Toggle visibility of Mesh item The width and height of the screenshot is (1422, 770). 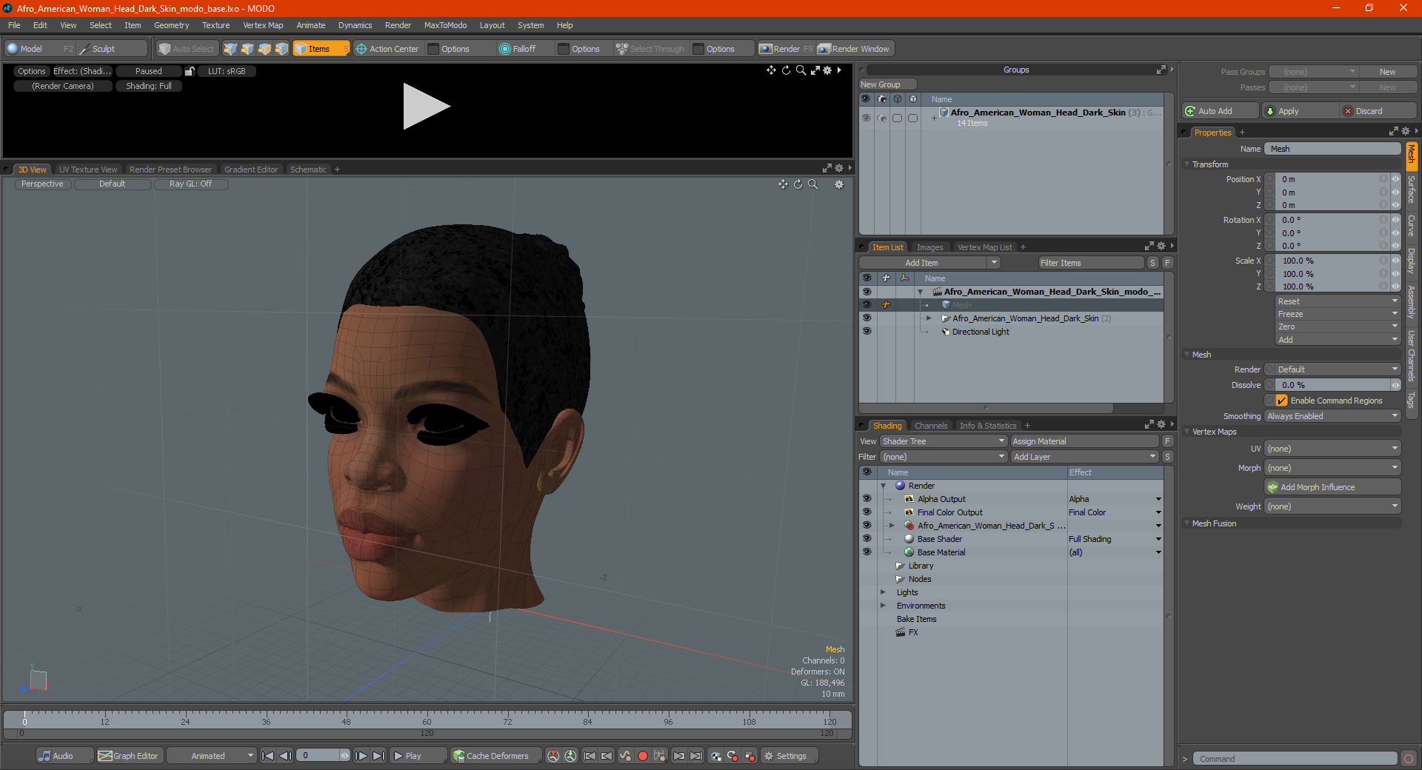[867, 305]
